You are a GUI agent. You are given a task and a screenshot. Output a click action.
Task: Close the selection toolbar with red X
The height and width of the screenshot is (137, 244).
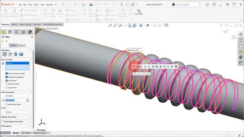[x=176, y=67]
